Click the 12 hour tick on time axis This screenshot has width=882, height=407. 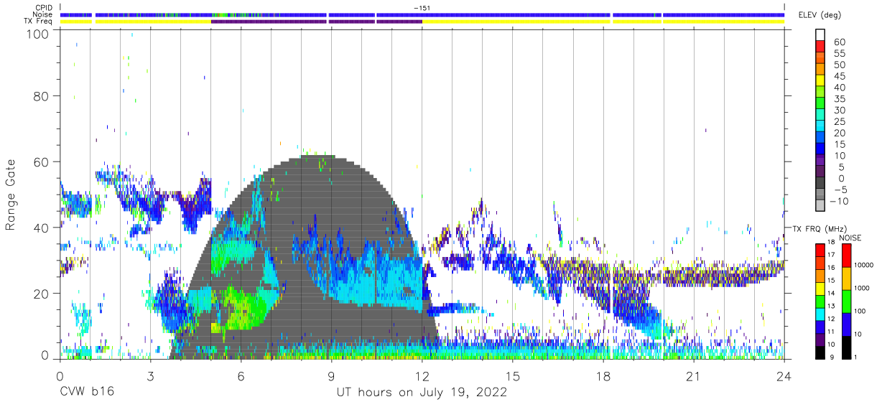click(x=422, y=375)
